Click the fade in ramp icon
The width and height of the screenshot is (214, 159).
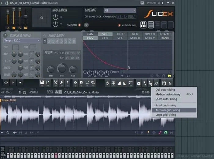pyautogui.click(x=119, y=83)
